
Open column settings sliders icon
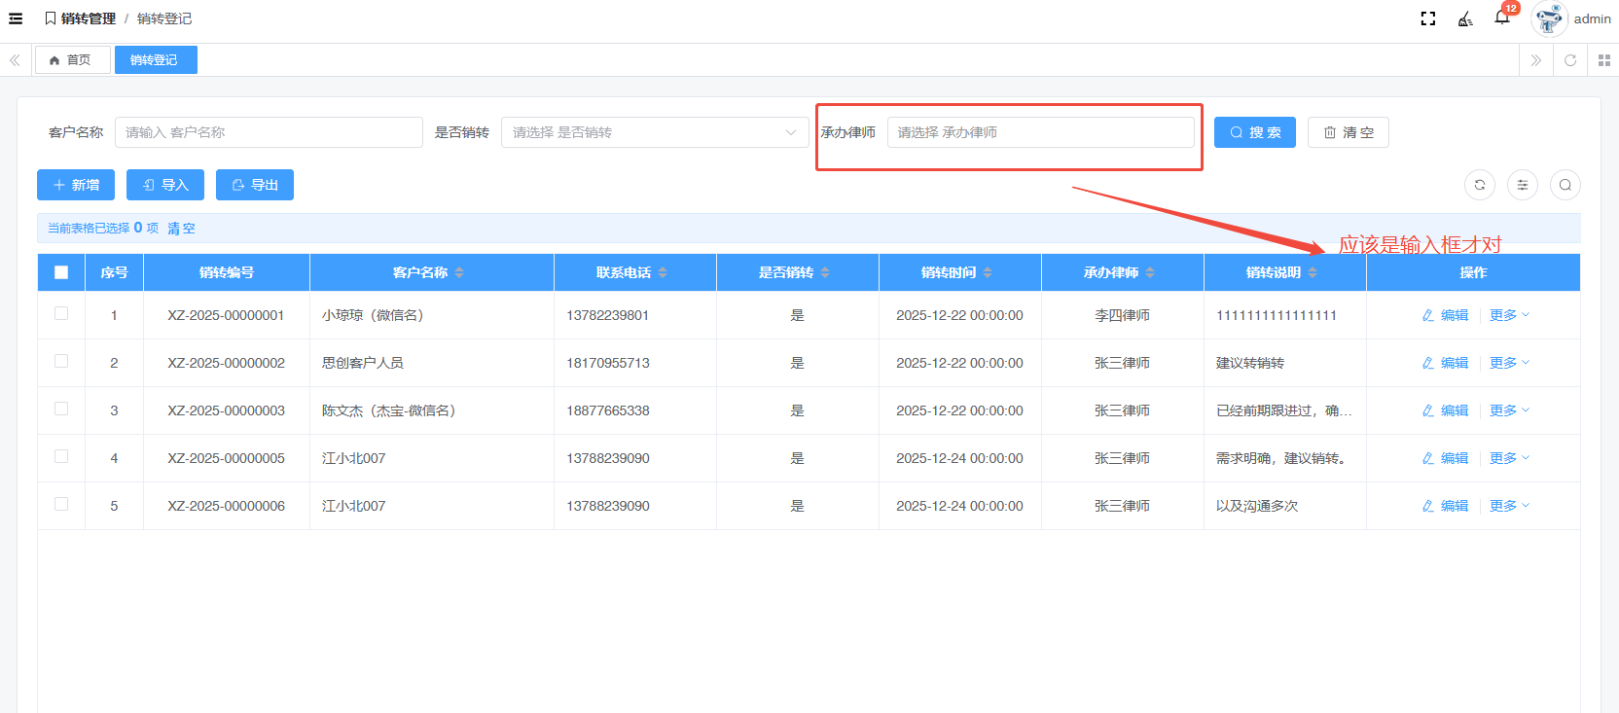[1523, 185]
